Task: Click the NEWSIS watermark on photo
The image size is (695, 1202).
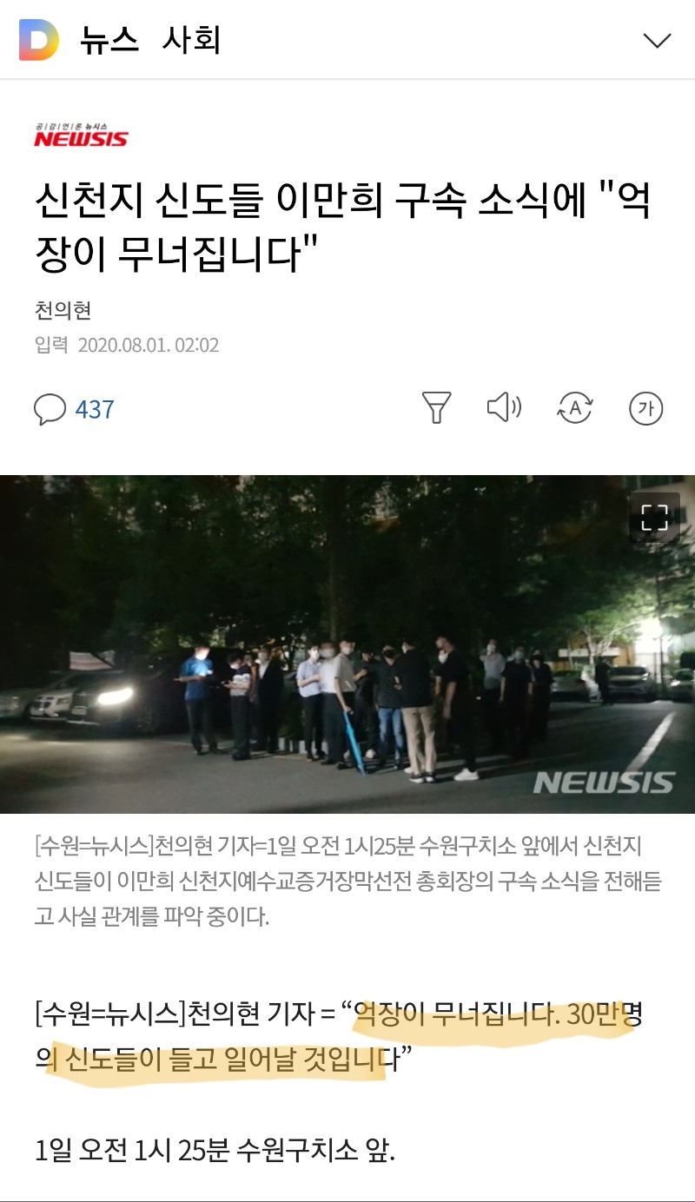Action: [604, 783]
